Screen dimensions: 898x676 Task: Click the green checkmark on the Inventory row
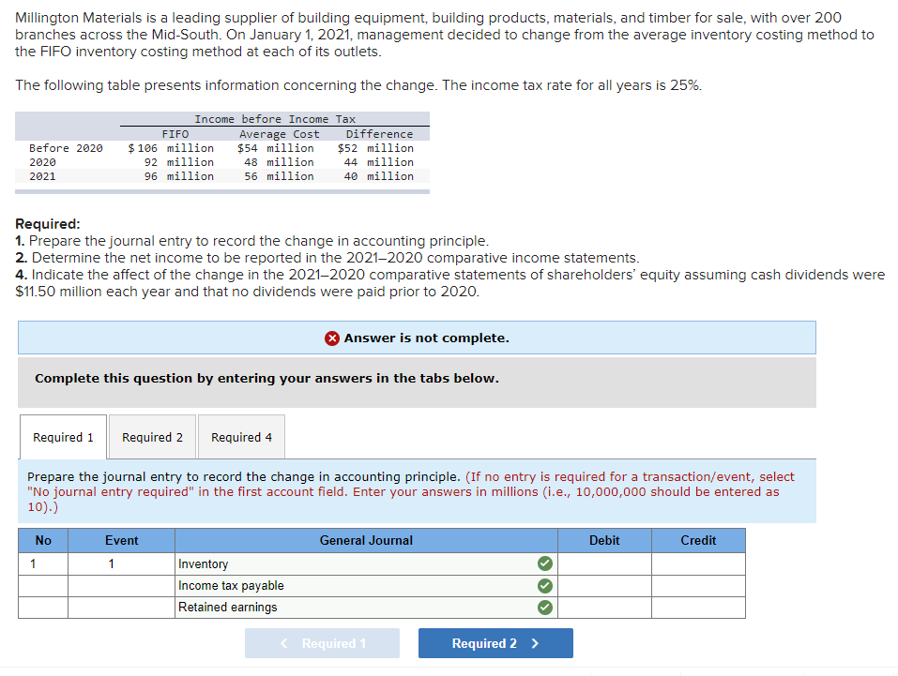click(545, 563)
